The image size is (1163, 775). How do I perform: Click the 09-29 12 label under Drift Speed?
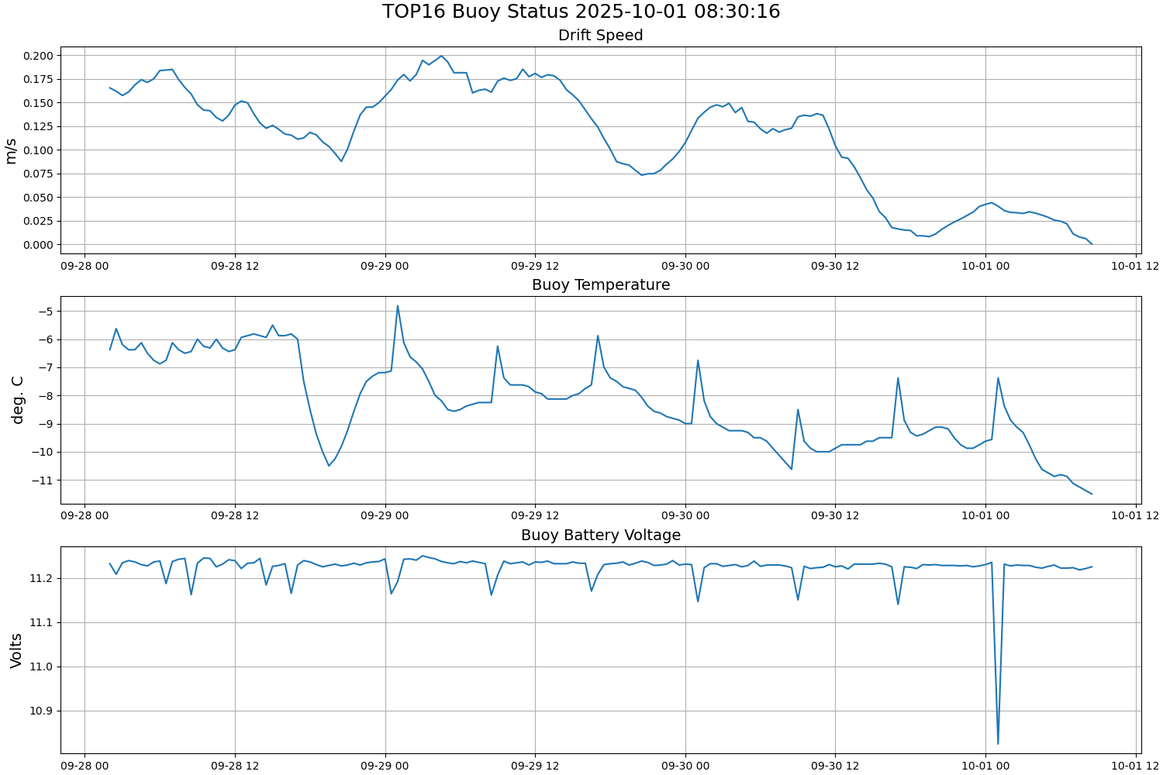click(x=535, y=266)
